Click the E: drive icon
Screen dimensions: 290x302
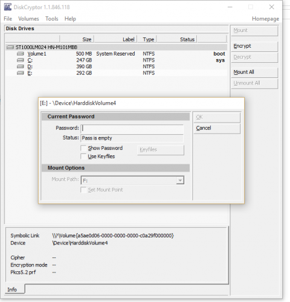(21, 73)
